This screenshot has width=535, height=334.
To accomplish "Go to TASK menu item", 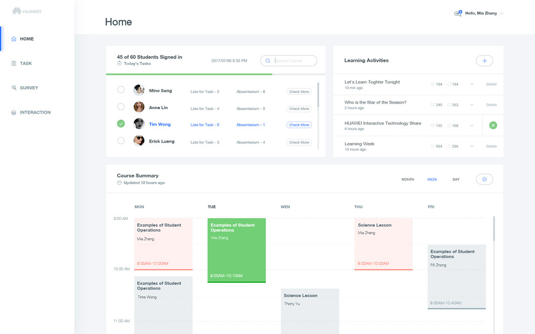I will [26, 63].
